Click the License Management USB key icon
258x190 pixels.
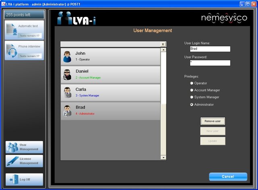pos(13,161)
